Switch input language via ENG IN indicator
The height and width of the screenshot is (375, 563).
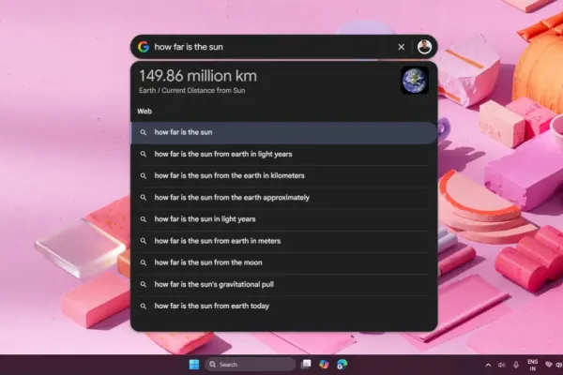(x=533, y=365)
